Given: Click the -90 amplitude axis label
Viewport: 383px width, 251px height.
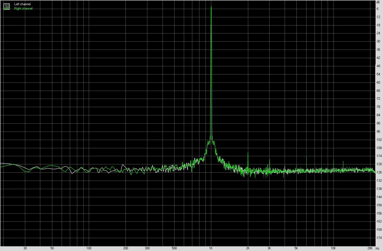Looking at the screenshot, I should coord(378,123).
